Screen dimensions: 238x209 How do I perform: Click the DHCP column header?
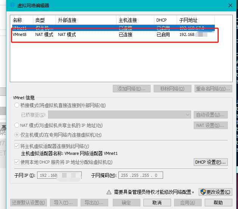[165, 20]
